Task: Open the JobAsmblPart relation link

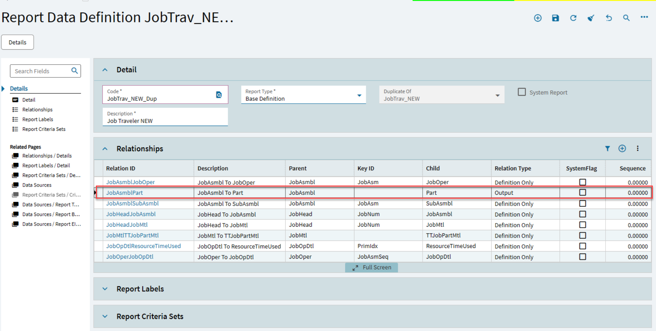Action: coord(124,193)
